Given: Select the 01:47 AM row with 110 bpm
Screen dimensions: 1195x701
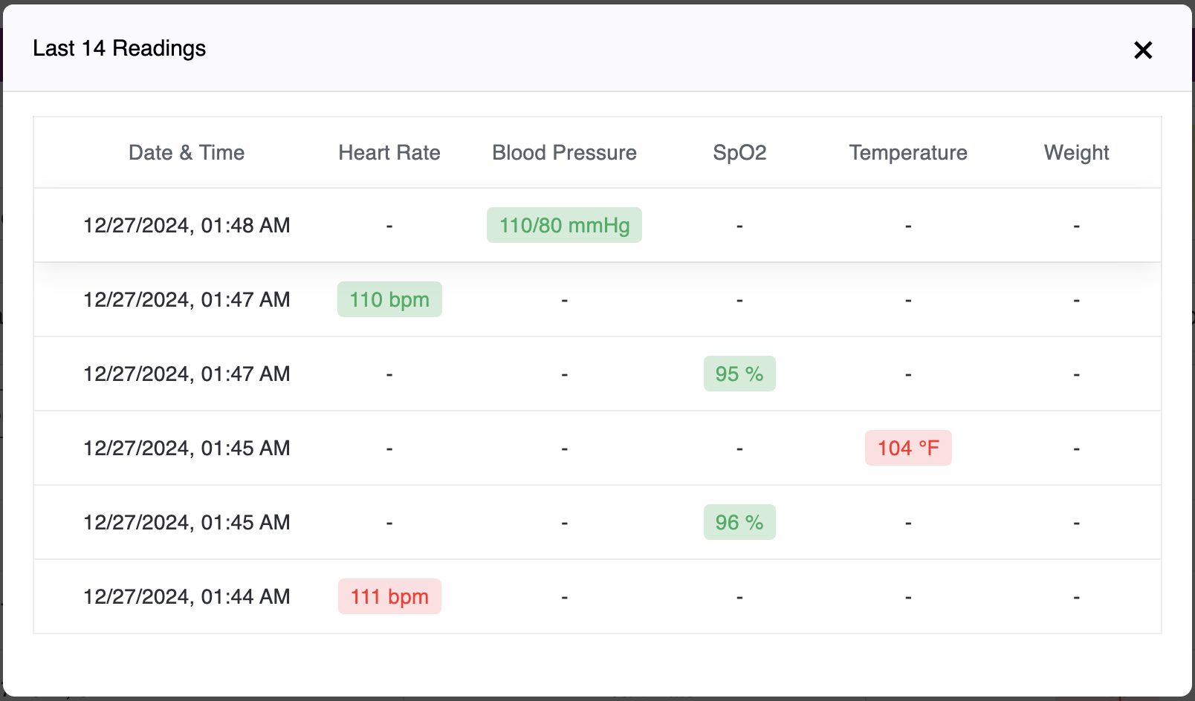Looking at the screenshot, I should point(187,299).
